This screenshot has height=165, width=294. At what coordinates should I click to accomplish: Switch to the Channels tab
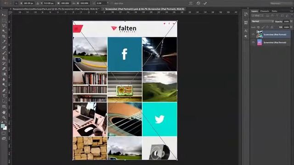pyautogui.click(x=265, y=11)
